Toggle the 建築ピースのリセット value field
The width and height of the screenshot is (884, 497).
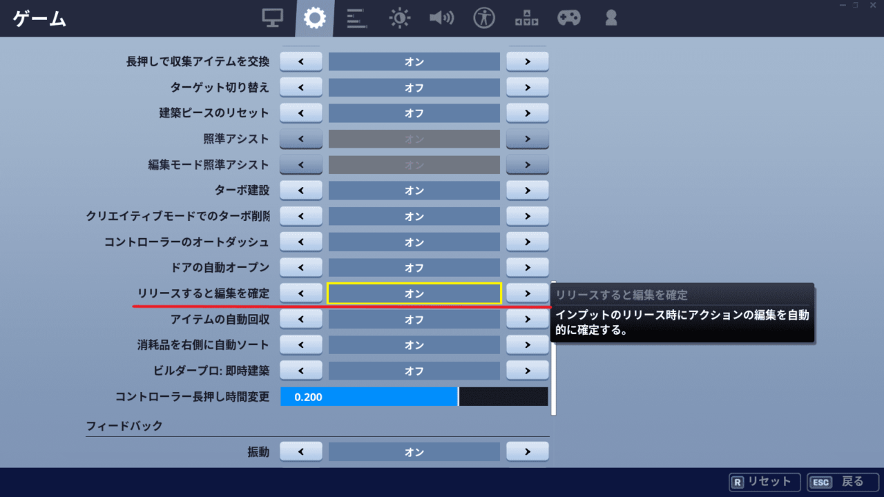click(414, 113)
